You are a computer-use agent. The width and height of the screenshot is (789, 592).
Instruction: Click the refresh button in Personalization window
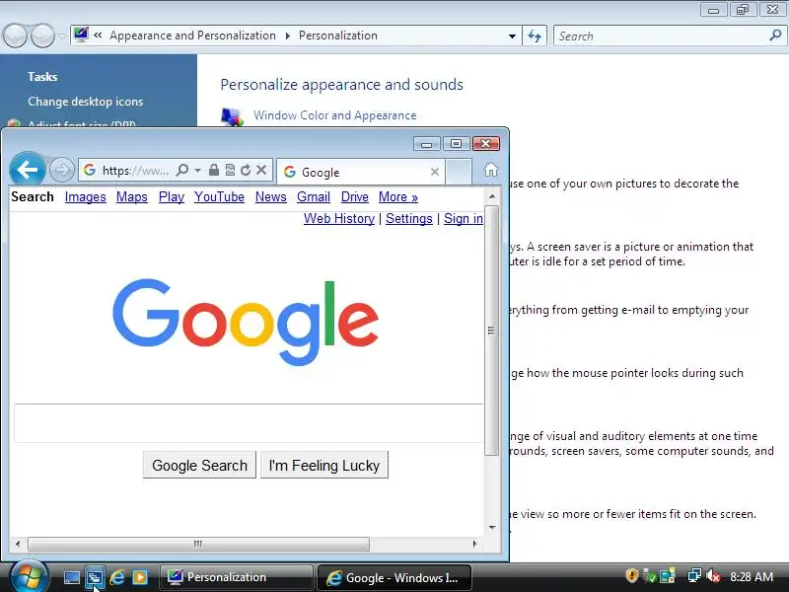tap(535, 36)
